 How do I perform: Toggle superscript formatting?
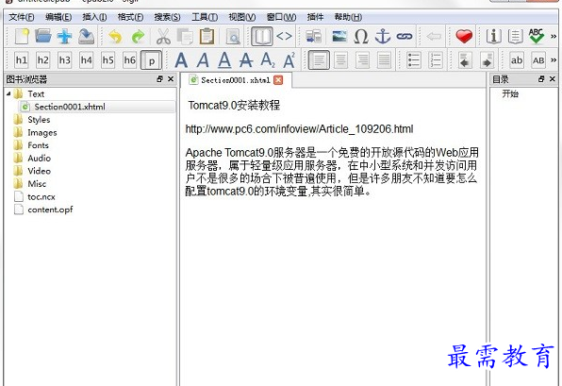point(289,60)
